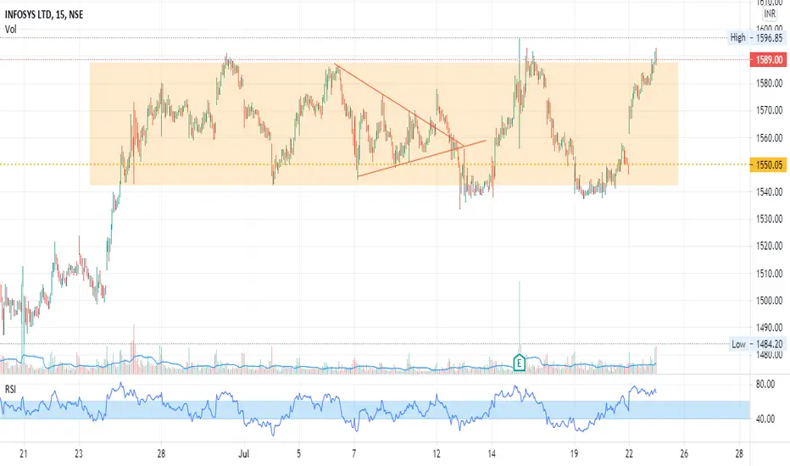Click the Vol indicator label
This screenshot has height=466, width=790.
tap(10, 29)
